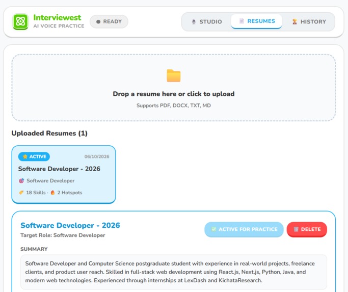Viewport: 348px width, 292px height.
Task: Click the resume upload drop zone
Action: point(174,88)
